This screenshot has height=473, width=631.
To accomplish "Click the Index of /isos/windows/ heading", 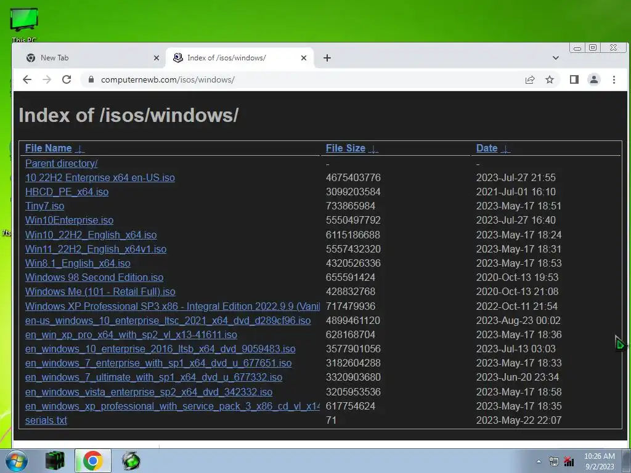I will [x=128, y=115].
